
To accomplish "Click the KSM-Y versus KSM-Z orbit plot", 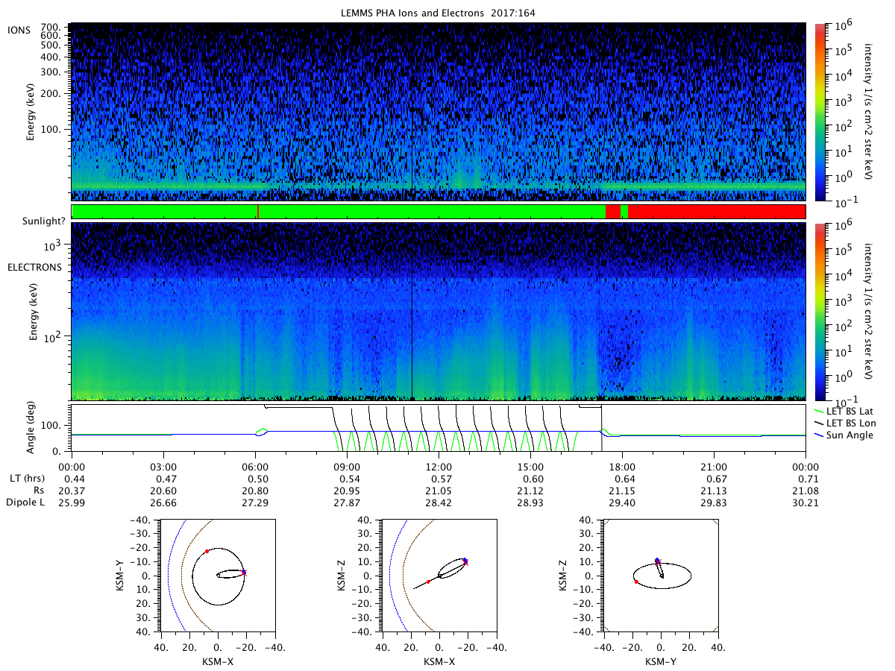I will click(x=660, y=575).
